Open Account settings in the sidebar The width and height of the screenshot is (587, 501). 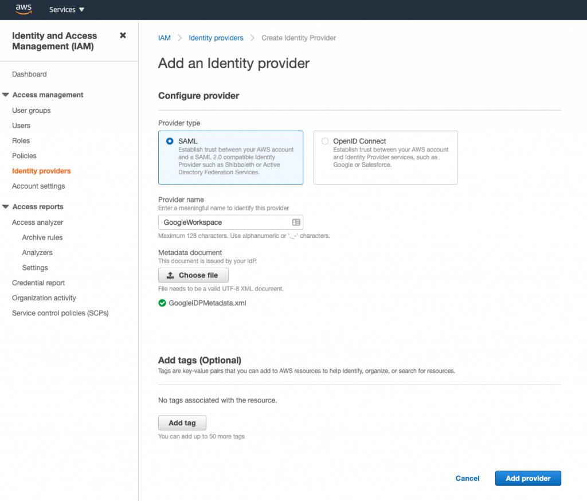(x=39, y=186)
